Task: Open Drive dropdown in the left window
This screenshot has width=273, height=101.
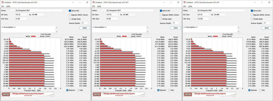Action: pyautogui.click(x=40, y=11)
